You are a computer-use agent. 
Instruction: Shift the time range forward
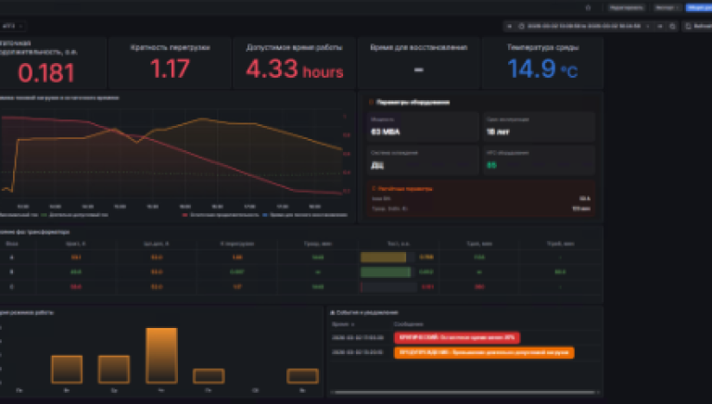(659, 26)
